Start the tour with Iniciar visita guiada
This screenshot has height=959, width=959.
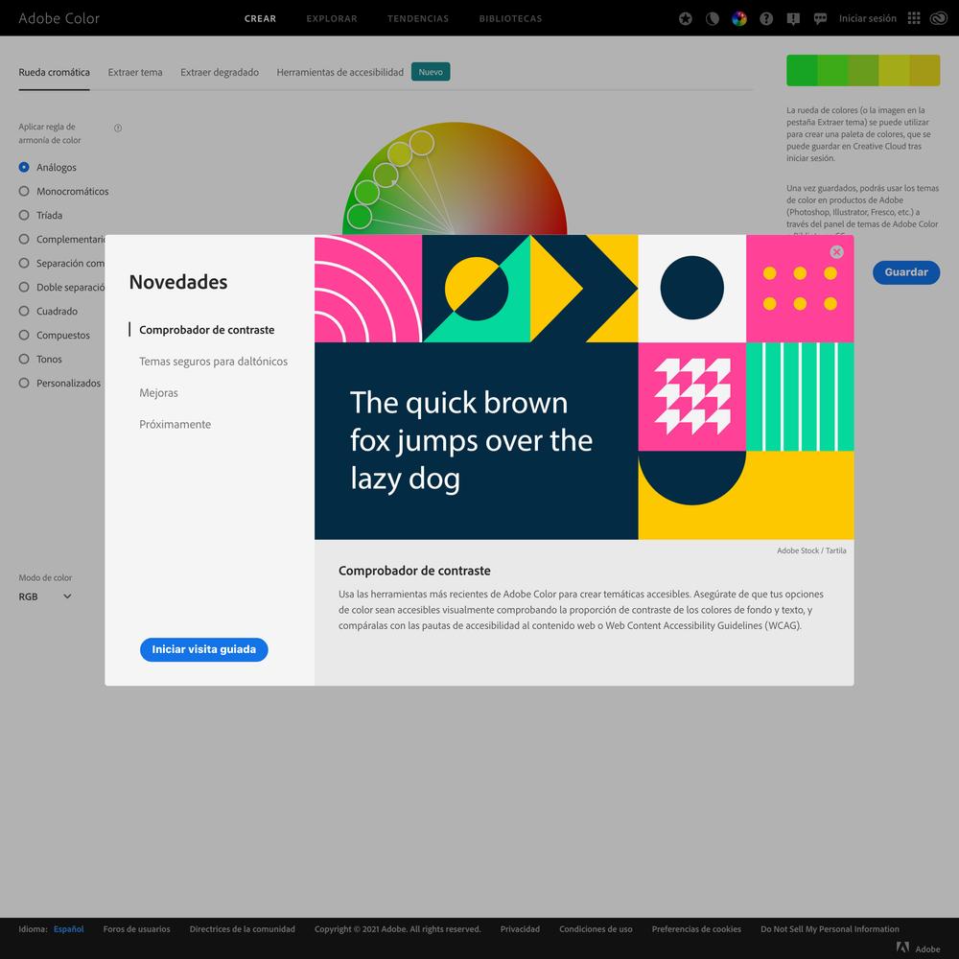click(203, 649)
